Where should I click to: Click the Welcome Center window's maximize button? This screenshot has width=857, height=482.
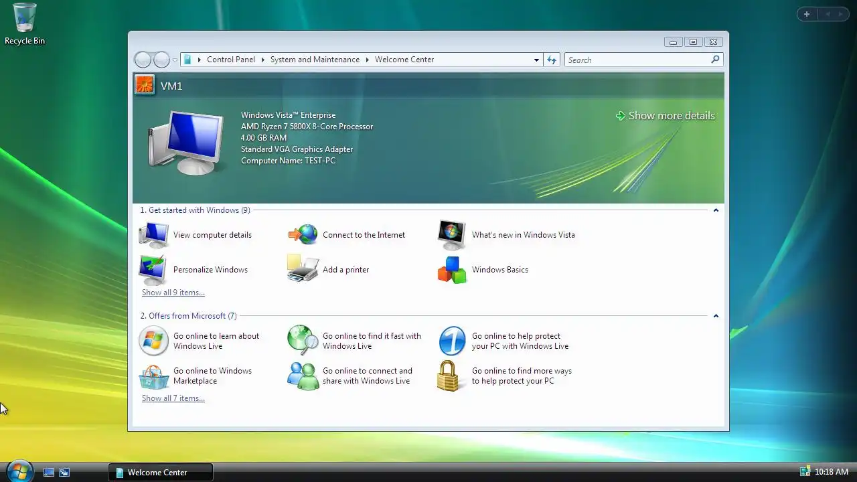click(x=693, y=42)
